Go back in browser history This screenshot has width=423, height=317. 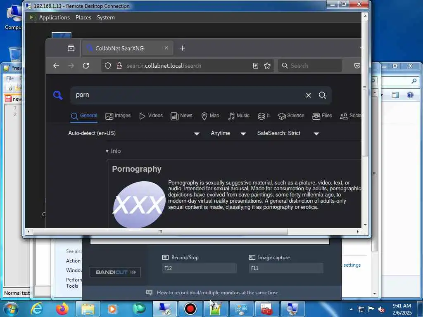coord(56,66)
